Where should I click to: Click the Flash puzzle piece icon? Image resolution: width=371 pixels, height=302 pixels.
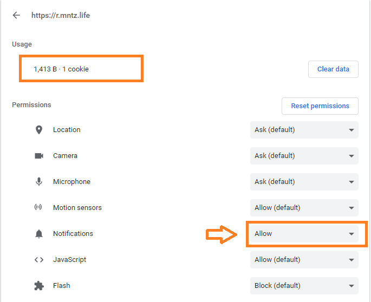(39, 286)
